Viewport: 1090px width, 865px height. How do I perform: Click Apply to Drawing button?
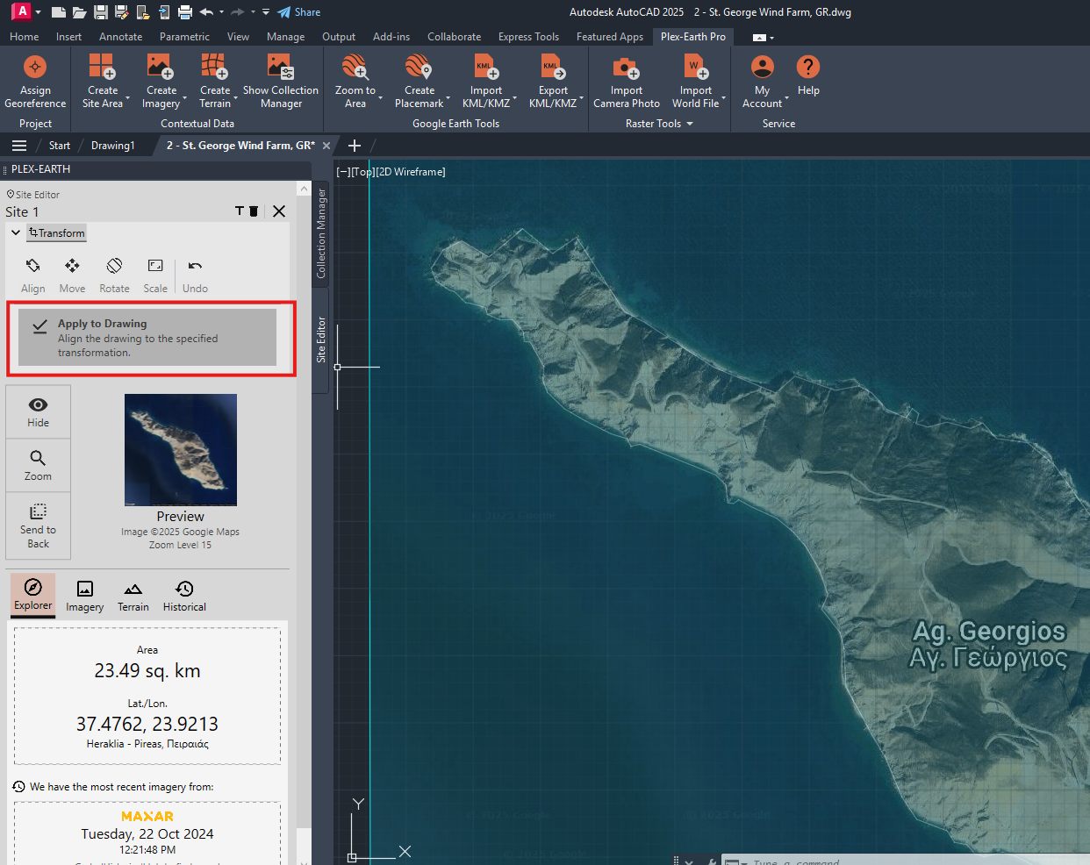coord(147,337)
